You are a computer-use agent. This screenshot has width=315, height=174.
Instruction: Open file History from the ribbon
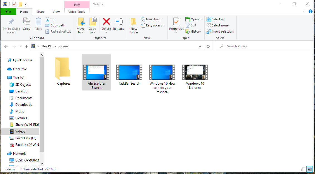click(x=193, y=31)
